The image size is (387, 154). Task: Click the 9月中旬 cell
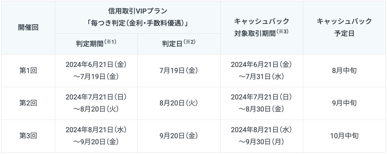click(x=345, y=103)
